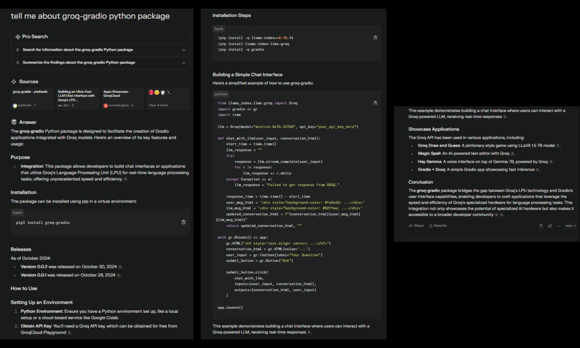Open citation 3 after 'text editor with Groq'
580x348 pixels.
pyautogui.click(x=513, y=154)
